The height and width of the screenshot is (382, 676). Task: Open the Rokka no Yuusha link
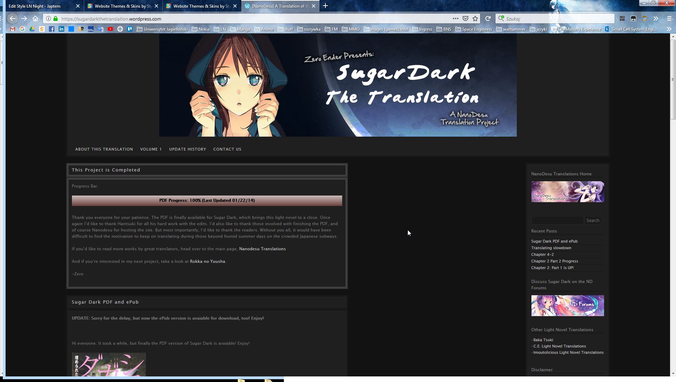pos(207,261)
